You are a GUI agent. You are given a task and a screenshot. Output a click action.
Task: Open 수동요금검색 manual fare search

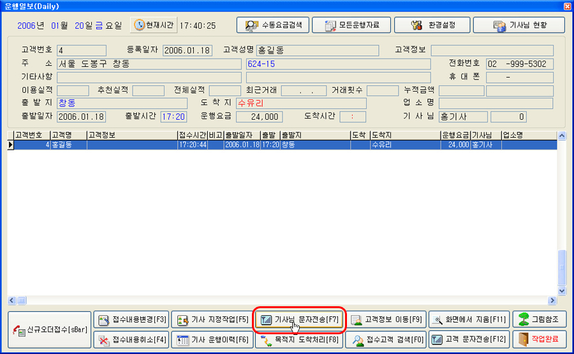pyautogui.click(x=273, y=25)
